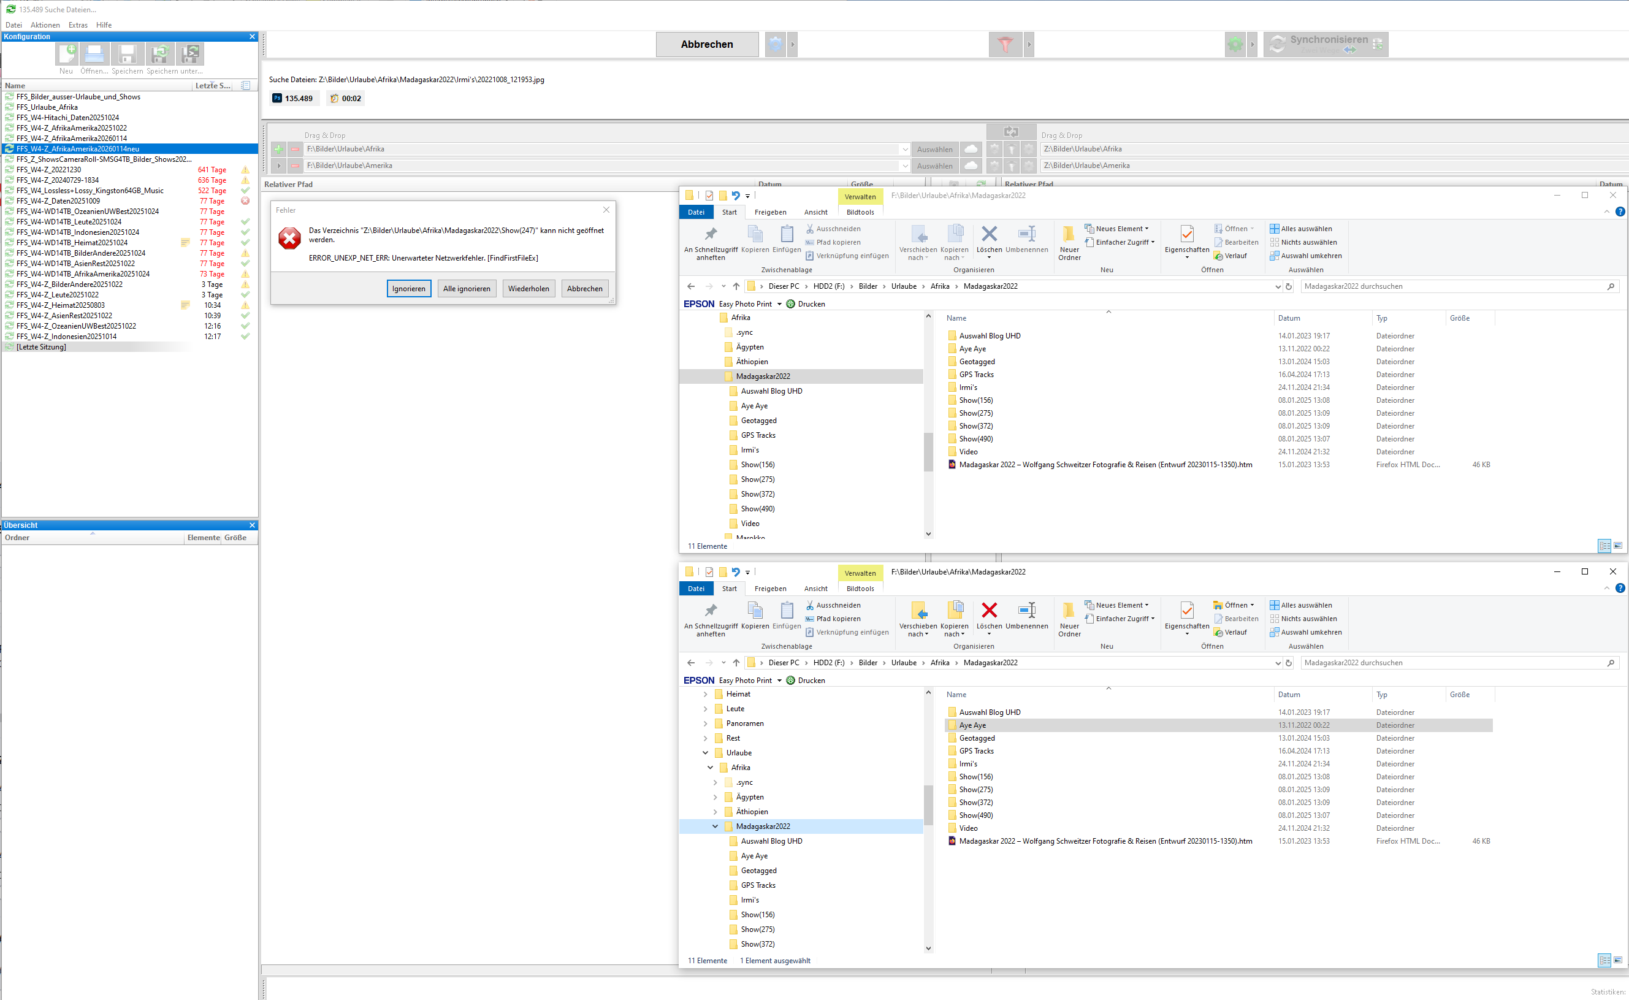Click the Speichern floppy disk icon
Image resolution: width=1629 pixels, height=1000 pixels.
tap(127, 54)
